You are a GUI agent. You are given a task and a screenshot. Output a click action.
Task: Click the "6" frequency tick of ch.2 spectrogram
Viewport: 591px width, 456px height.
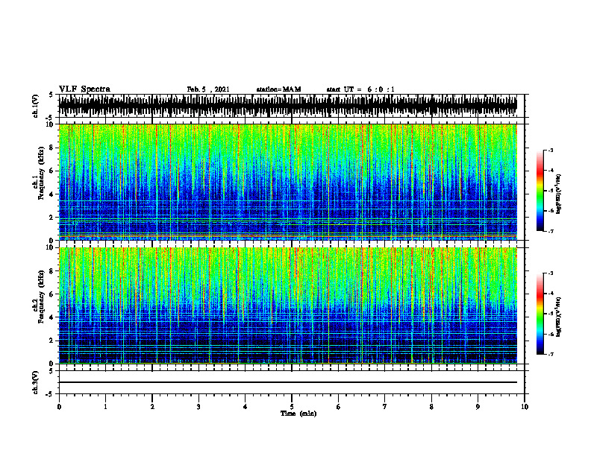[x=51, y=294]
